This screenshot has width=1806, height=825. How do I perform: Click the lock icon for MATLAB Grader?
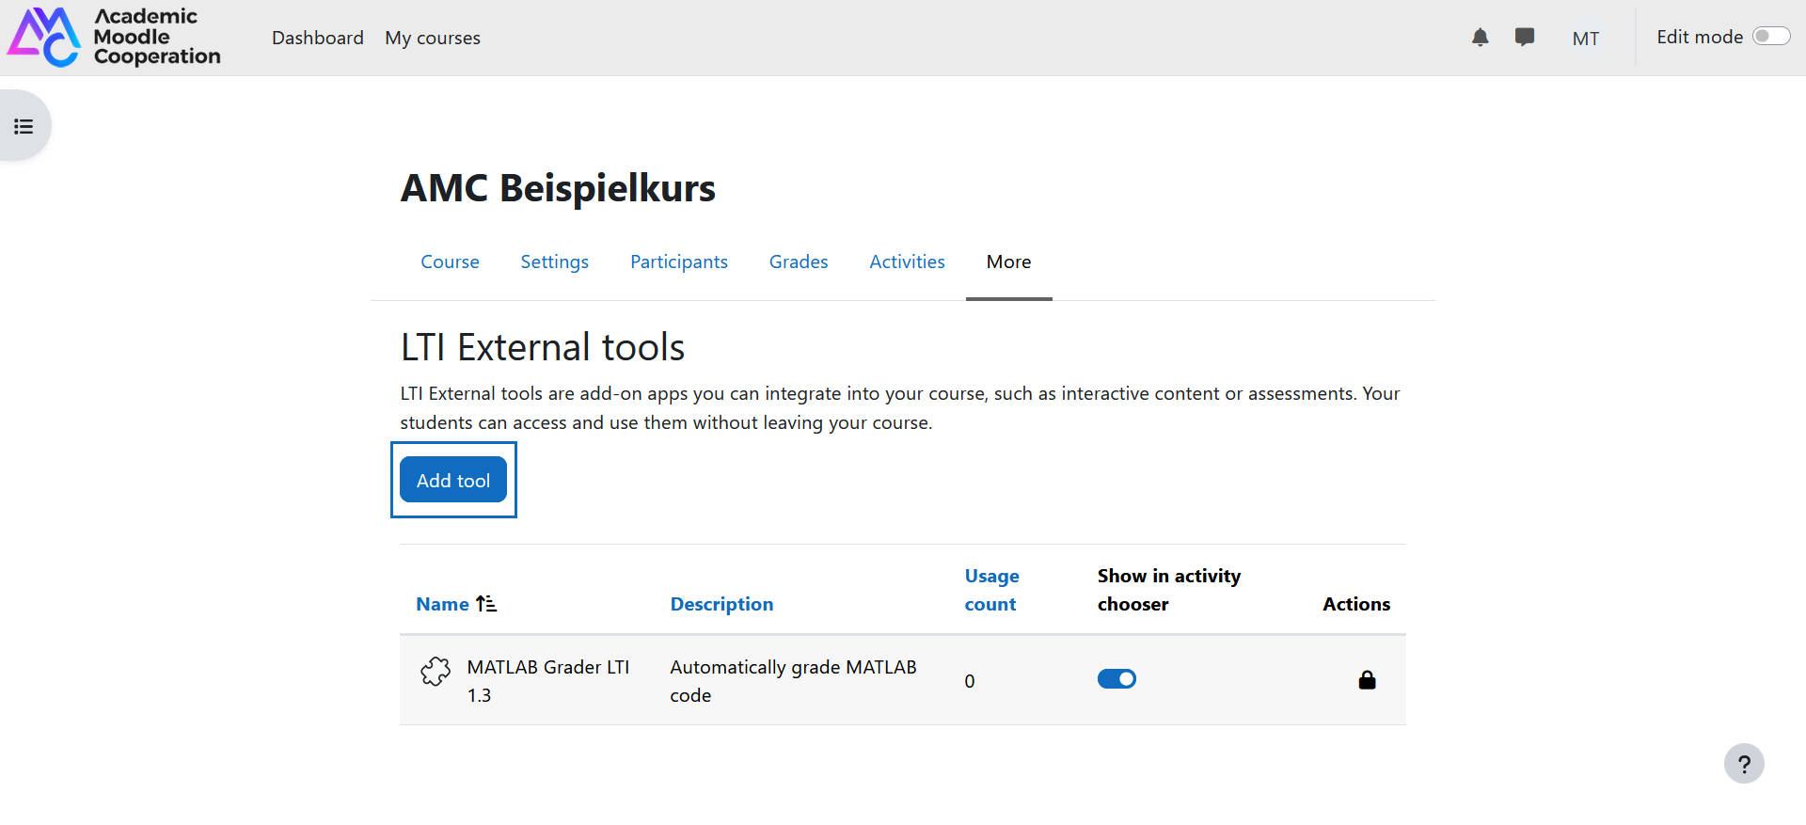click(x=1367, y=680)
